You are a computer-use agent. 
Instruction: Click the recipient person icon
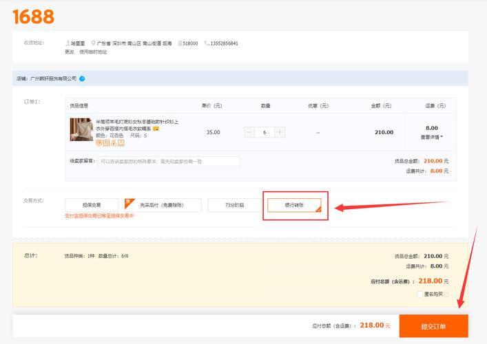[68, 43]
